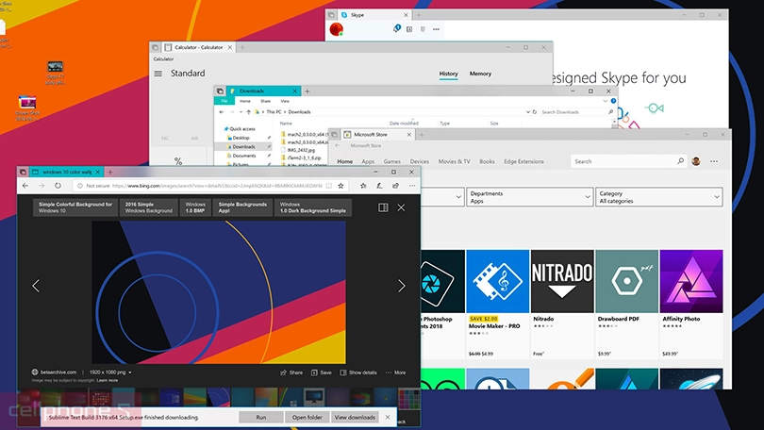This screenshot has width=764, height=430.
Task: Switch to the Memory tab in Calculator
Action: (x=480, y=74)
